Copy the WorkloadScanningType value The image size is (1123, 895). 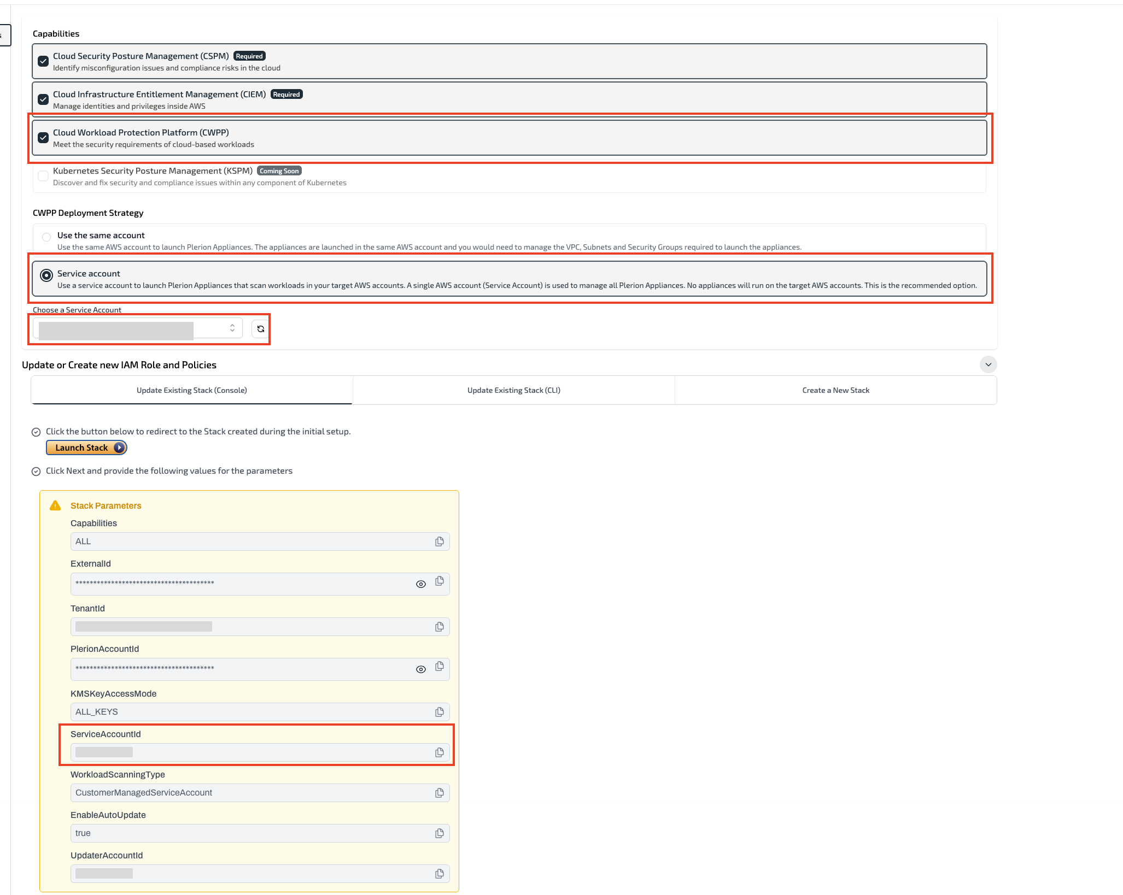point(439,793)
